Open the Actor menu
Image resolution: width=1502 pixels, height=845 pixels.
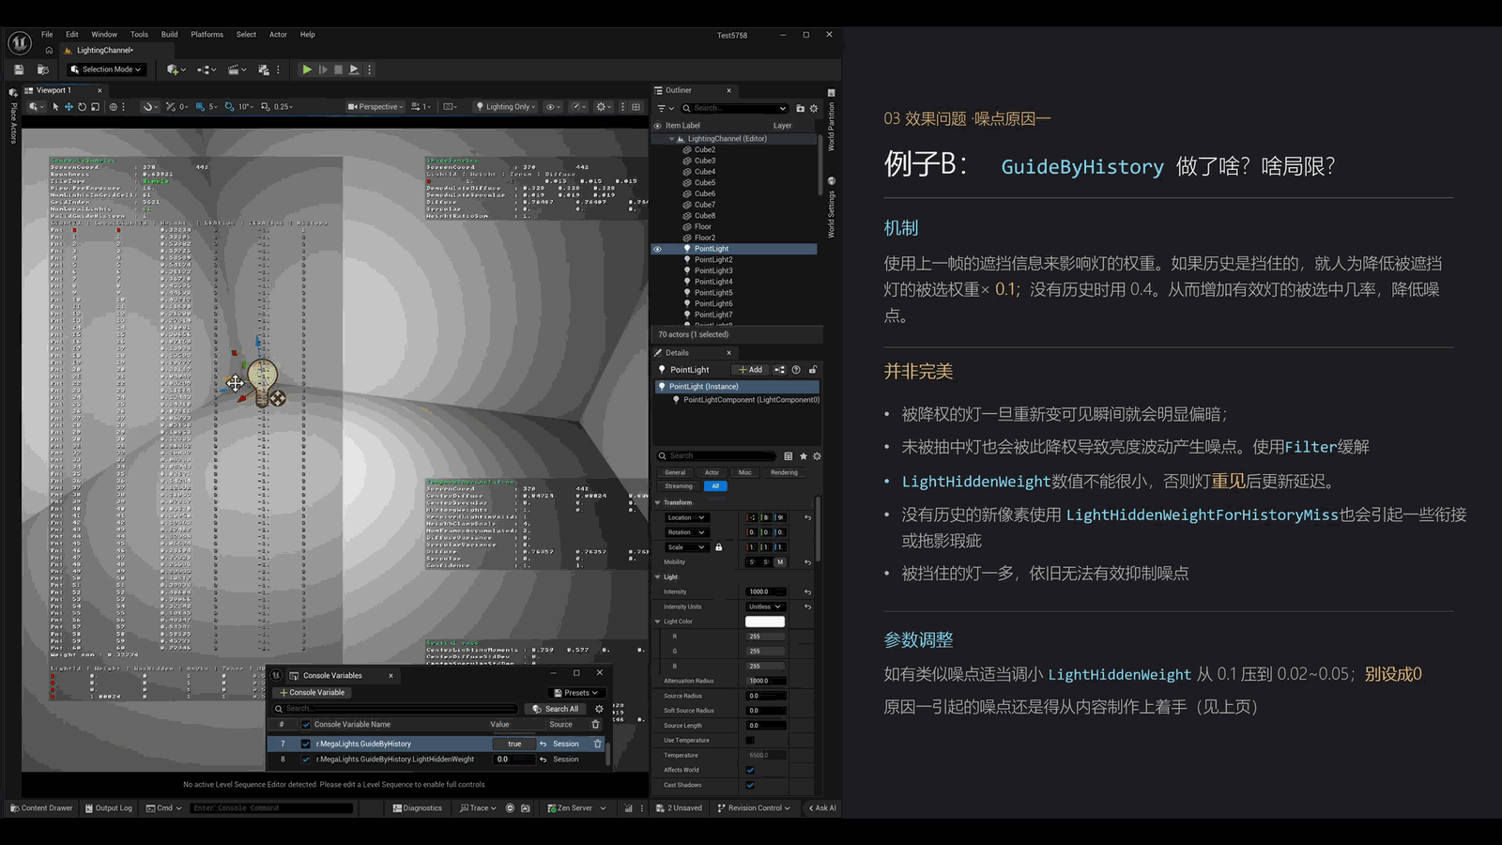(278, 35)
